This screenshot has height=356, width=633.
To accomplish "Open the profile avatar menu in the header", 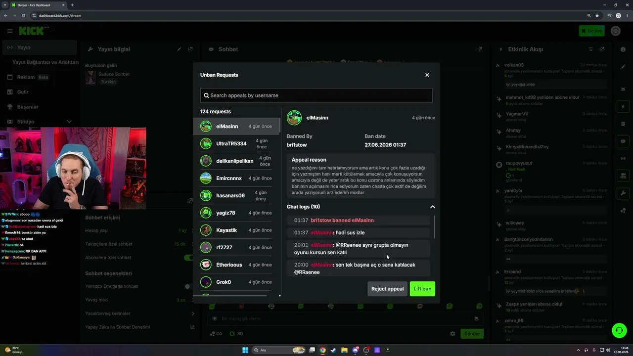I will point(616,31).
